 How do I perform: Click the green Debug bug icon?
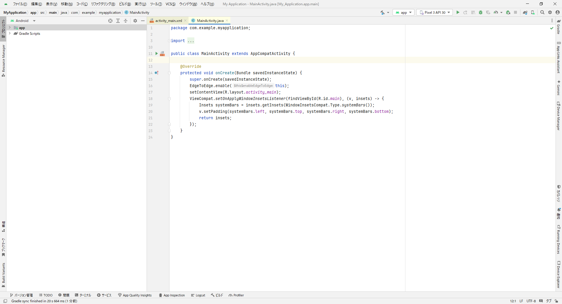pos(481,13)
